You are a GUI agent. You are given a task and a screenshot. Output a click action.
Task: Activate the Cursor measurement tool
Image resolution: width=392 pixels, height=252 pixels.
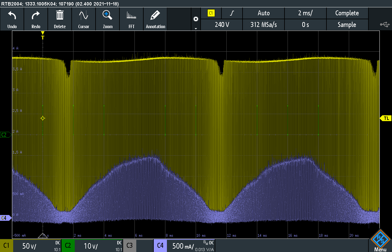pos(84,19)
